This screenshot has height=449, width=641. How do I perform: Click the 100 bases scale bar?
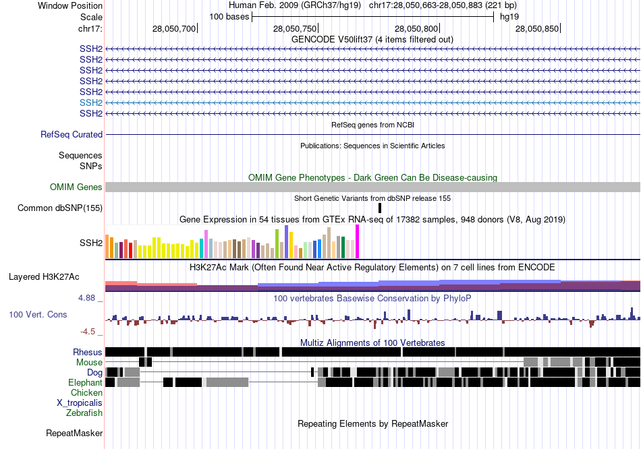point(373,17)
